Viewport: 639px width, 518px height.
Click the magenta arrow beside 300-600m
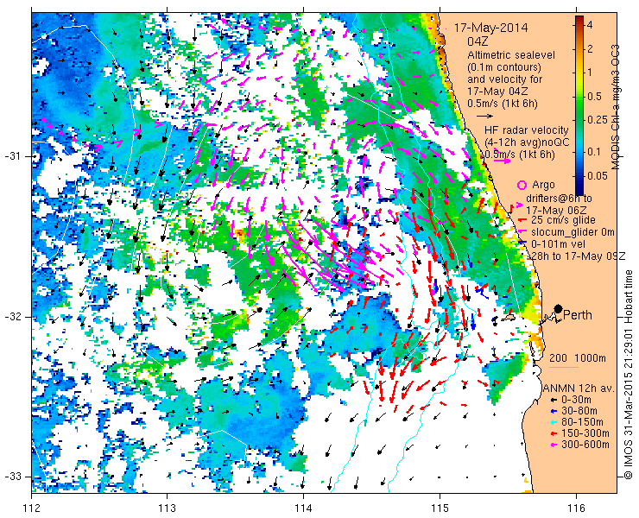[553, 445]
